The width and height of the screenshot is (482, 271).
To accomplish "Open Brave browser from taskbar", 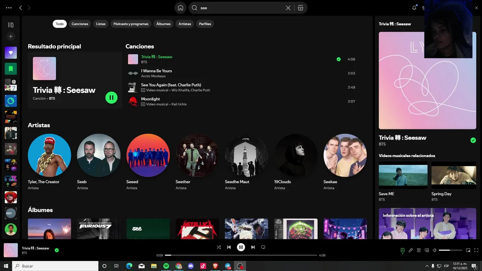I will click(x=215, y=266).
